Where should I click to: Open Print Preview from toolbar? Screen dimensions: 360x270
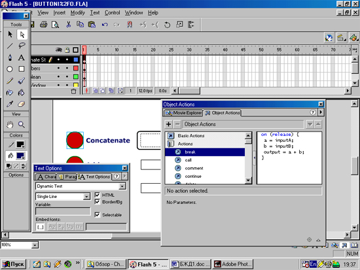[x=56, y=24]
